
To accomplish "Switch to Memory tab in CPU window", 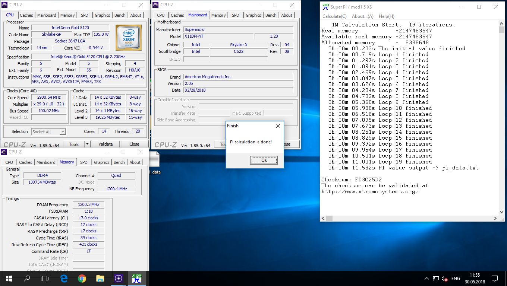I will click(67, 15).
